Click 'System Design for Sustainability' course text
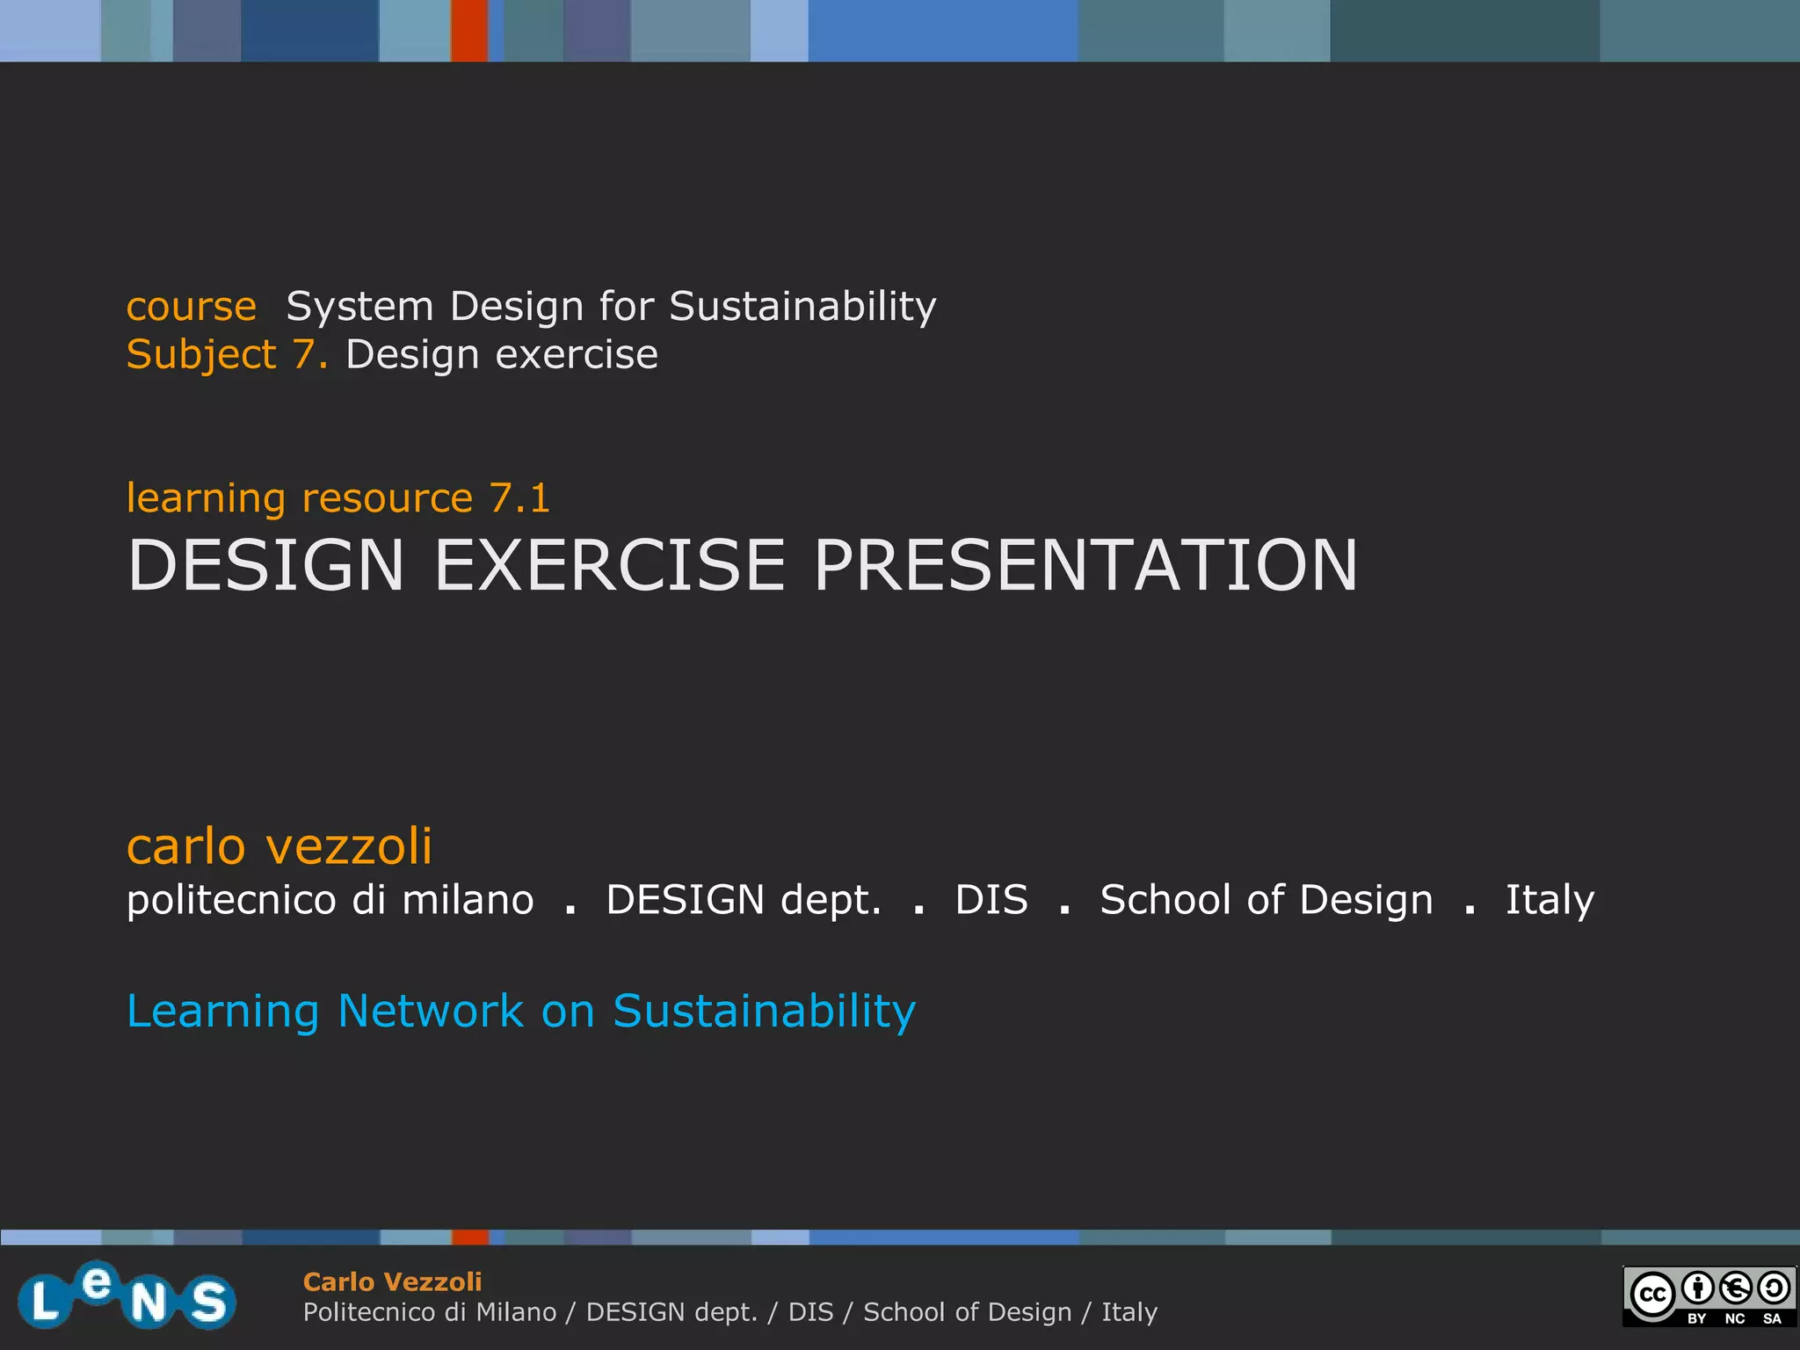Image resolution: width=1800 pixels, height=1350 pixels. click(x=611, y=307)
